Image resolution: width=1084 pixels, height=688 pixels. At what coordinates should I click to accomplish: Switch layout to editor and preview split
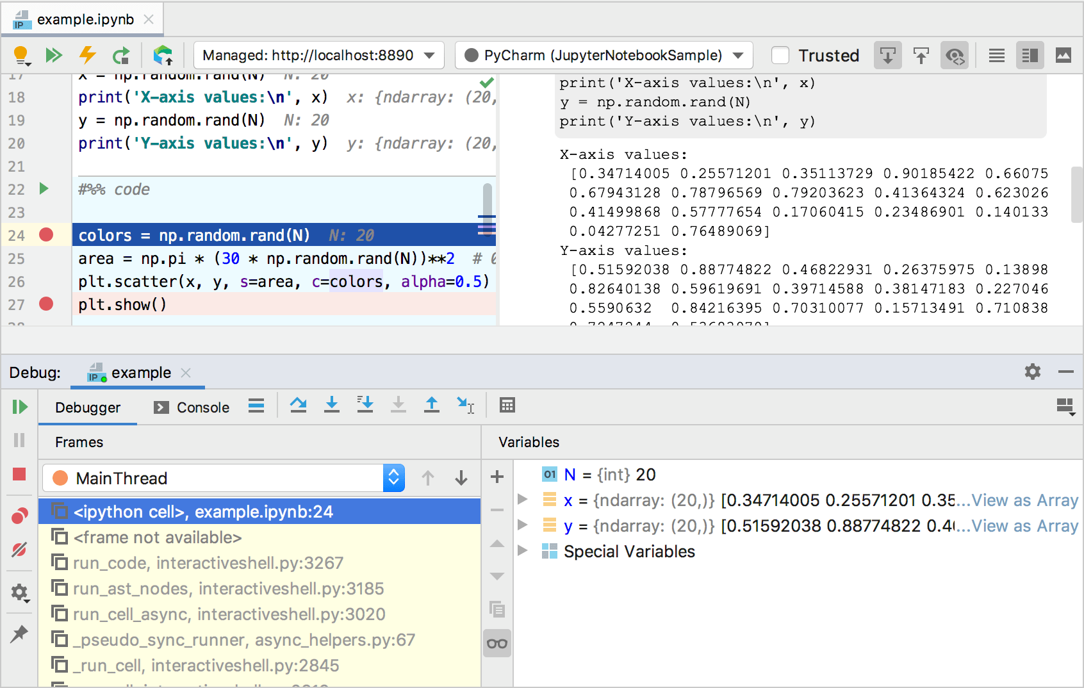point(1030,55)
